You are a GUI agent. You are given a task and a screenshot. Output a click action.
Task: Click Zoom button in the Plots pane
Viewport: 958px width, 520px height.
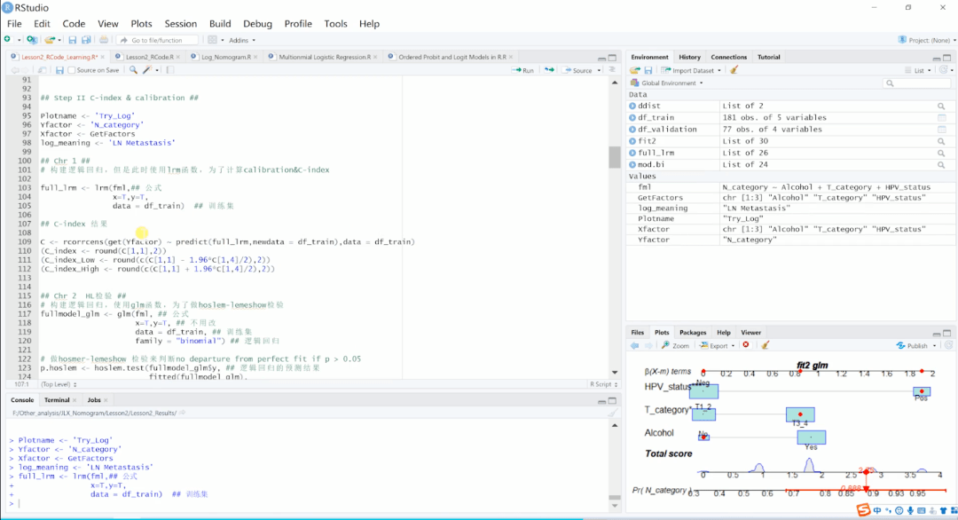tap(675, 346)
